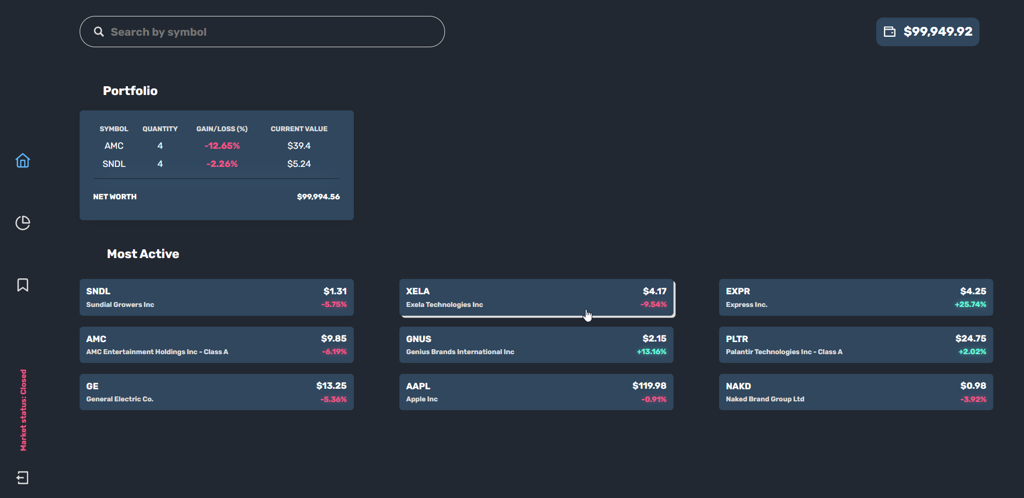Image resolution: width=1024 pixels, height=498 pixels.
Task: Open the GE General Electric card
Action: (216, 392)
